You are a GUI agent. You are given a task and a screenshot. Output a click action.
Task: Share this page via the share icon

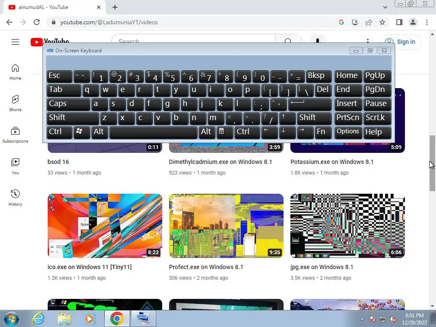369,22
